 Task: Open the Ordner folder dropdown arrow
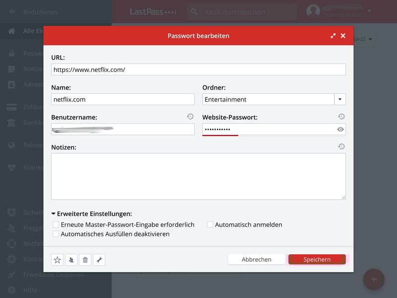click(340, 99)
